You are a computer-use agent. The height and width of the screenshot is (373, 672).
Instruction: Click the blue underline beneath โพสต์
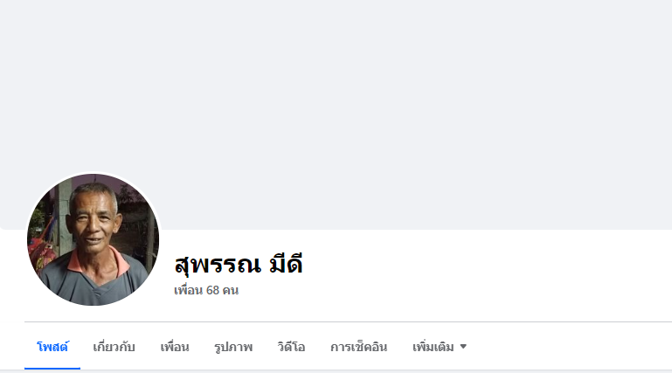[52, 369]
